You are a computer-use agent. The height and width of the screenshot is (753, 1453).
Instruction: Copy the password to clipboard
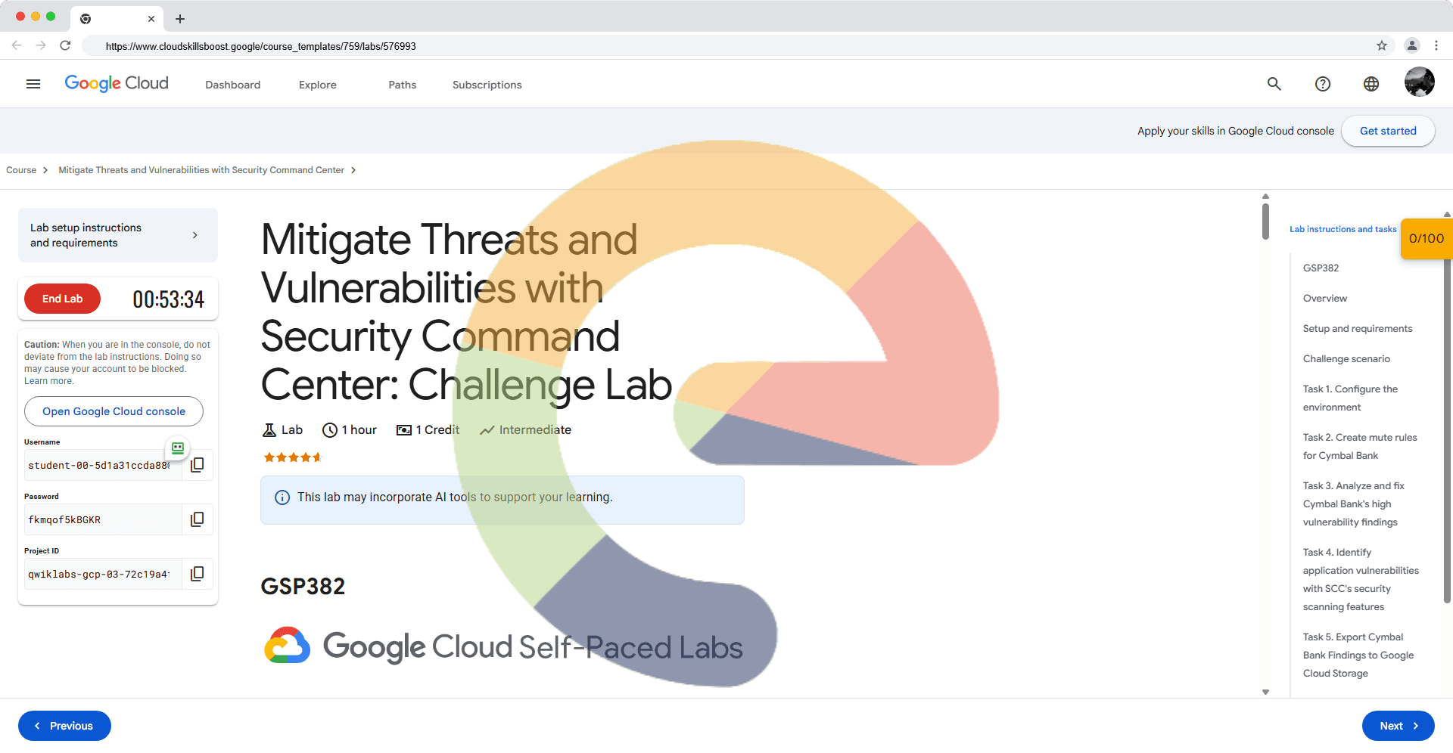(x=198, y=519)
